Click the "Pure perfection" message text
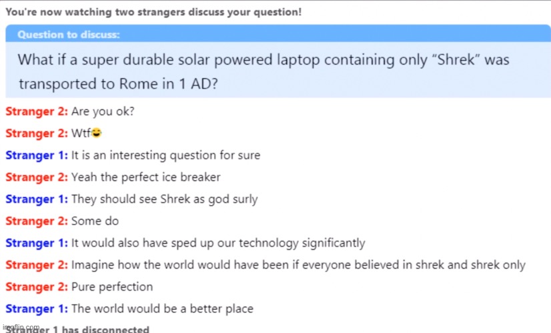Viewport: 551px width, 333px height. pyautogui.click(x=112, y=287)
